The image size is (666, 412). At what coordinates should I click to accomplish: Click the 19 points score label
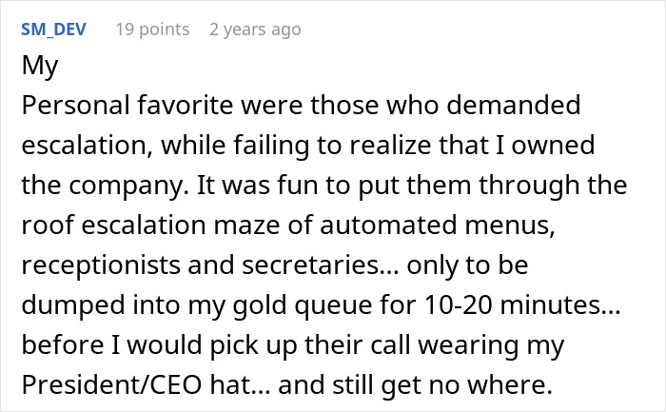pos(152,29)
